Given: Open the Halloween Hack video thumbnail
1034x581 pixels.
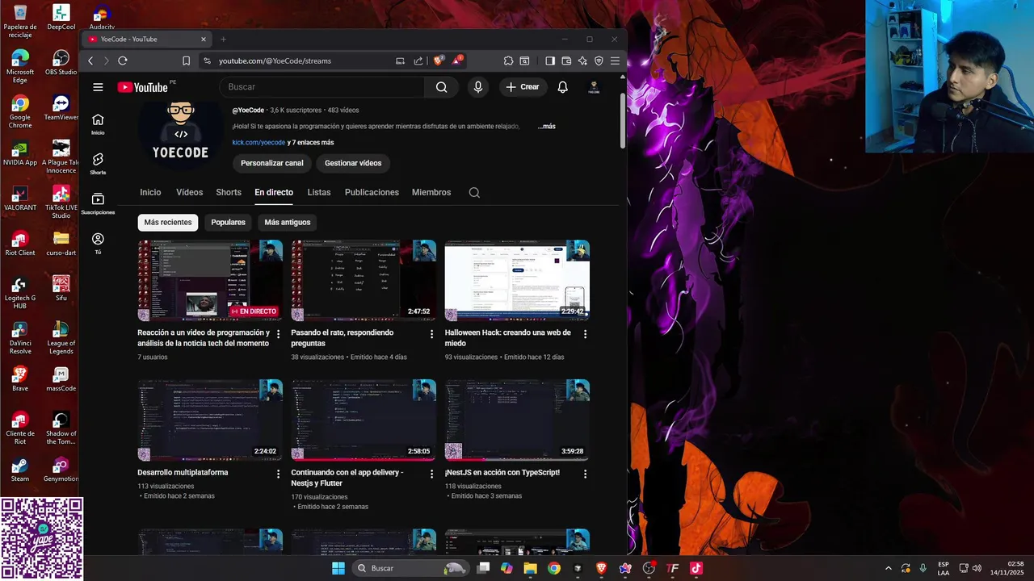Looking at the screenshot, I should coord(517,281).
